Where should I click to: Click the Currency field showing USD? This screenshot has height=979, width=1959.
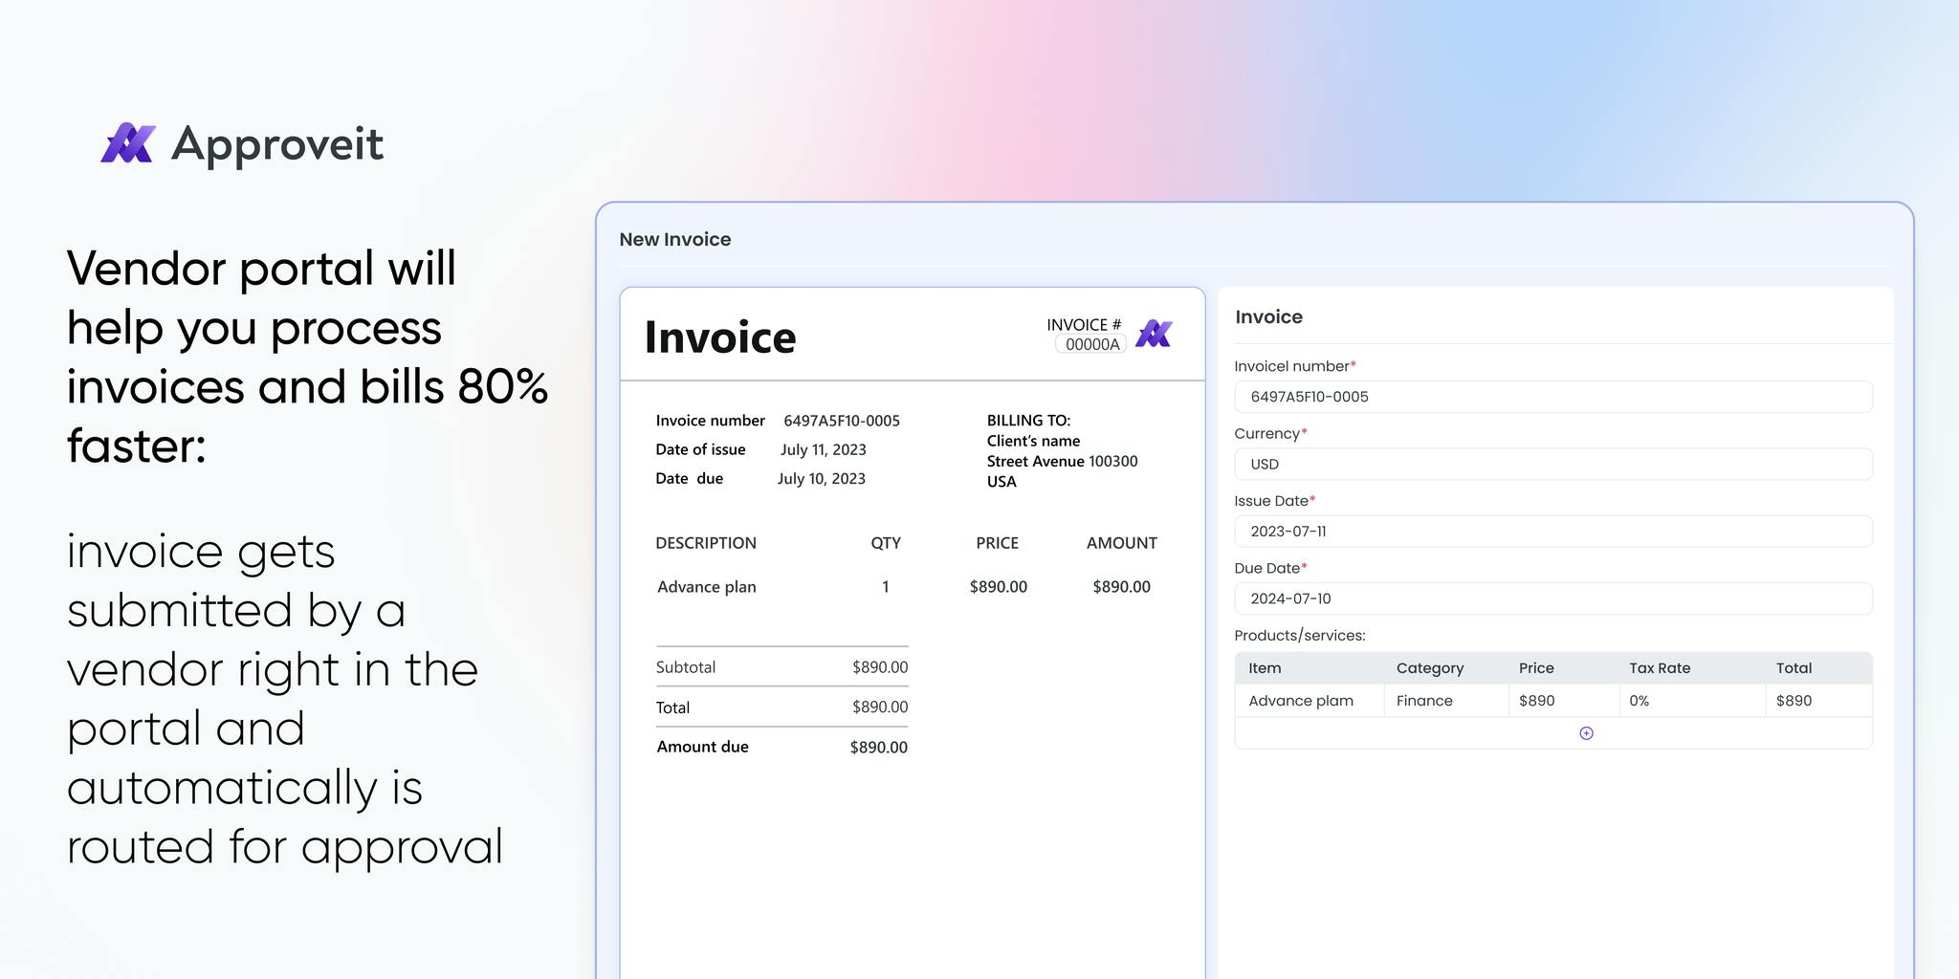point(1553,464)
